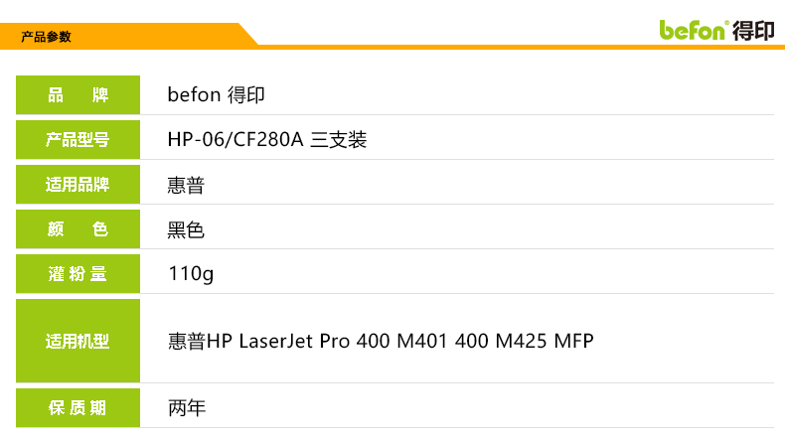Select the 颜色 label cell
This screenshot has height=441, width=785.
tap(78, 229)
